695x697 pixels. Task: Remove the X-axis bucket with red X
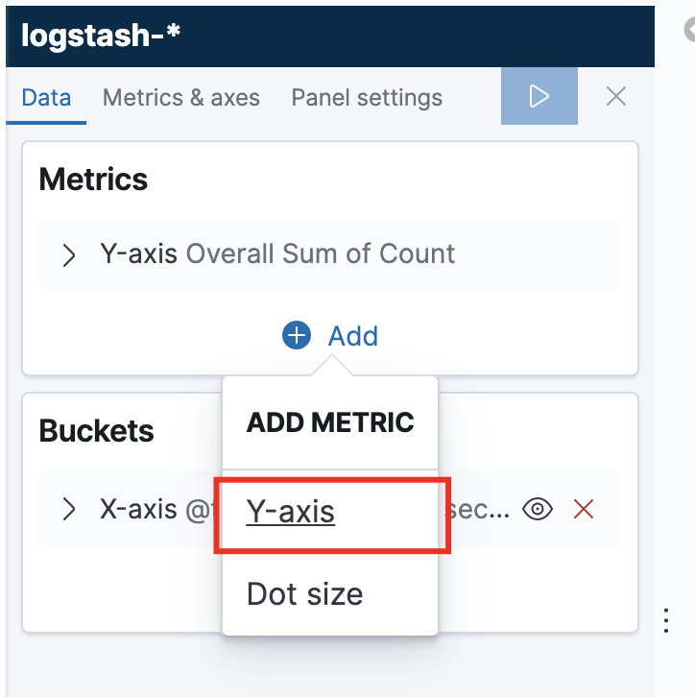coord(583,510)
